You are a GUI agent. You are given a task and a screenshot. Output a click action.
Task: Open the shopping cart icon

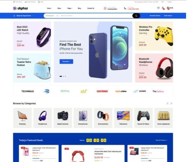tap(168, 8)
